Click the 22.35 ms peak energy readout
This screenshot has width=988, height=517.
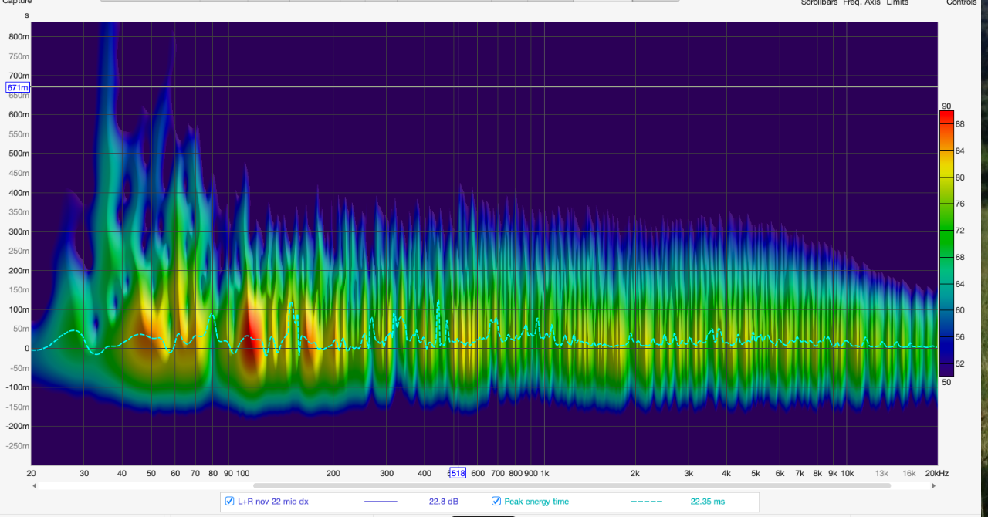click(x=707, y=502)
